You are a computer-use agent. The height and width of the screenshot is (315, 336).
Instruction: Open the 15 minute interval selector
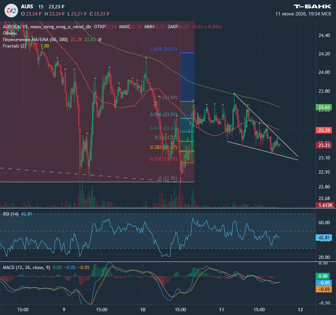41,7
